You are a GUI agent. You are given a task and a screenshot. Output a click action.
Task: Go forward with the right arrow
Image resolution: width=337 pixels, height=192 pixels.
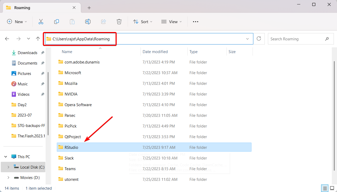(18, 39)
